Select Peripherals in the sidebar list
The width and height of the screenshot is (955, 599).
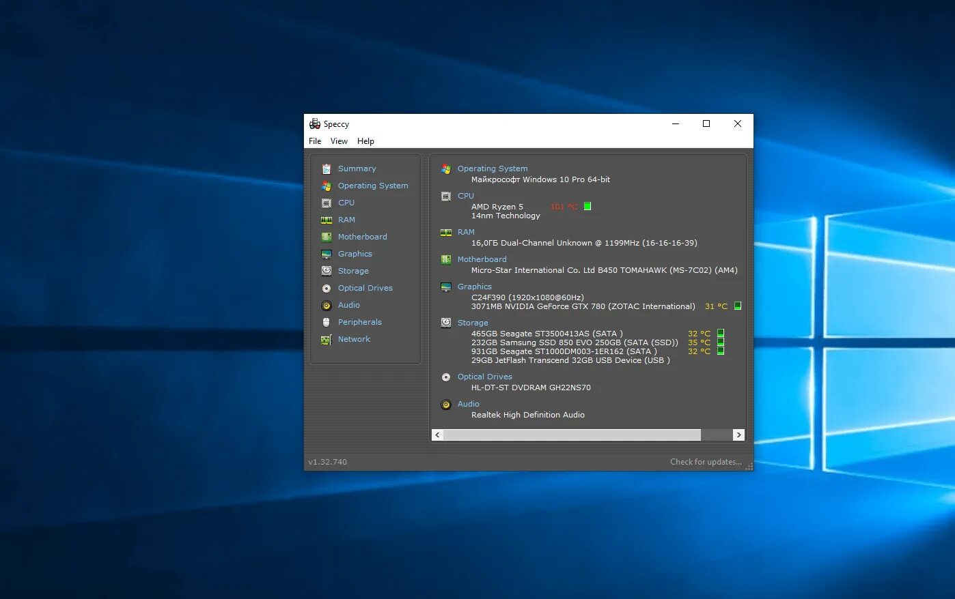pyautogui.click(x=360, y=322)
